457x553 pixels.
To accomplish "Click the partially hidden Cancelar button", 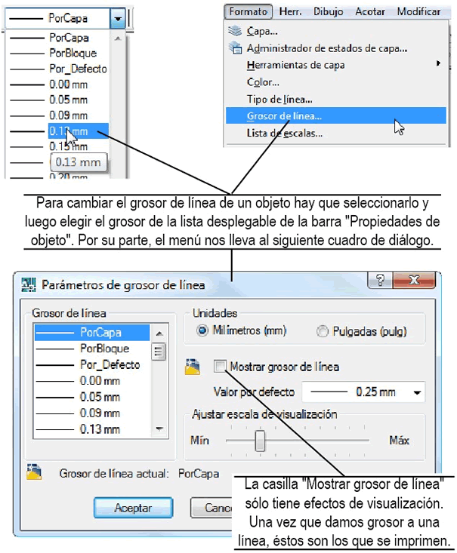I will click(212, 508).
